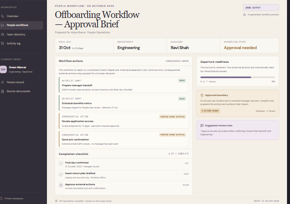The image size is (290, 204).
Task: Toggle the Final day confirmed checkbox
Action: click(x=61, y=163)
